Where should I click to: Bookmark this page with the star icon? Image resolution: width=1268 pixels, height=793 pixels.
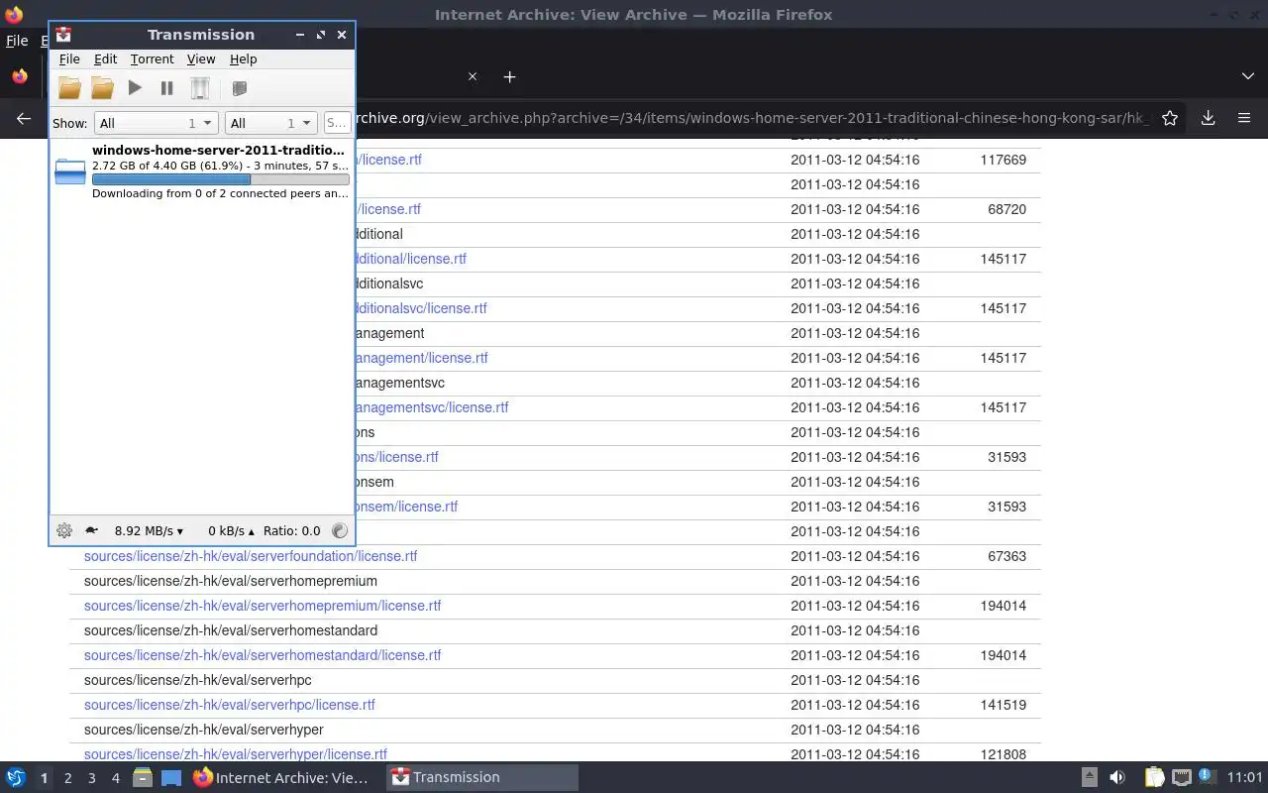[1170, 118]
